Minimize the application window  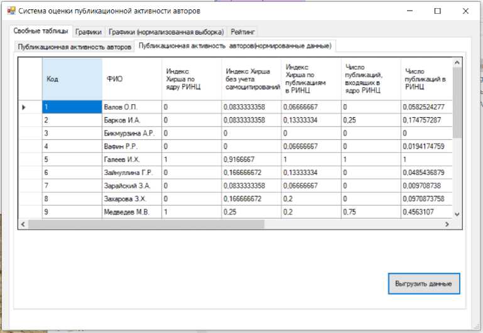410,11
